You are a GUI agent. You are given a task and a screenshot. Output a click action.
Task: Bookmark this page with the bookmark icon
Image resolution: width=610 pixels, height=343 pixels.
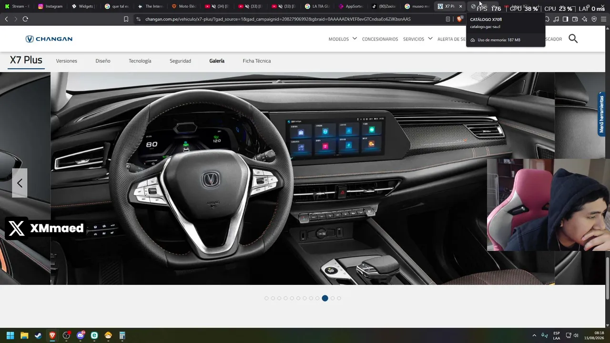126,19
